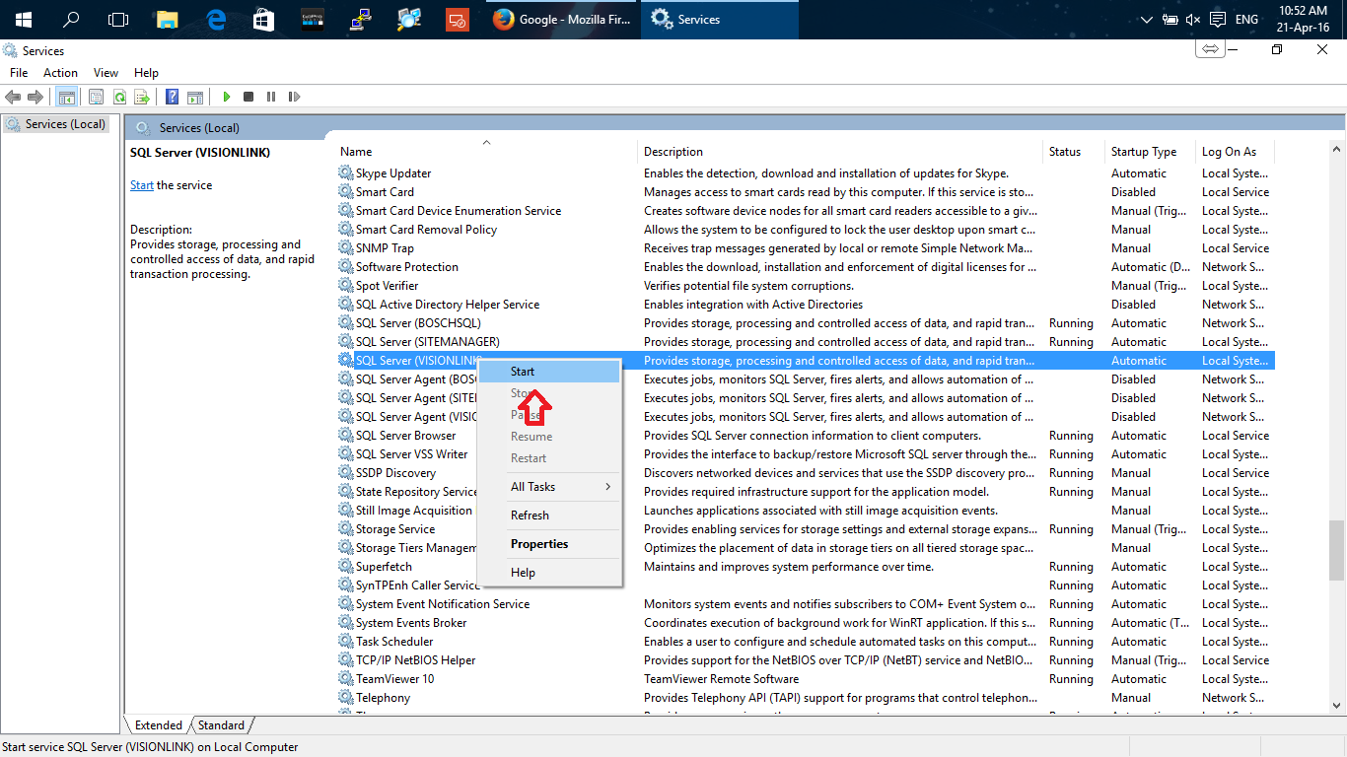Open Properties using the toolbar icon
This screenshot has height=757, width=1347.
tap(96, 97)
